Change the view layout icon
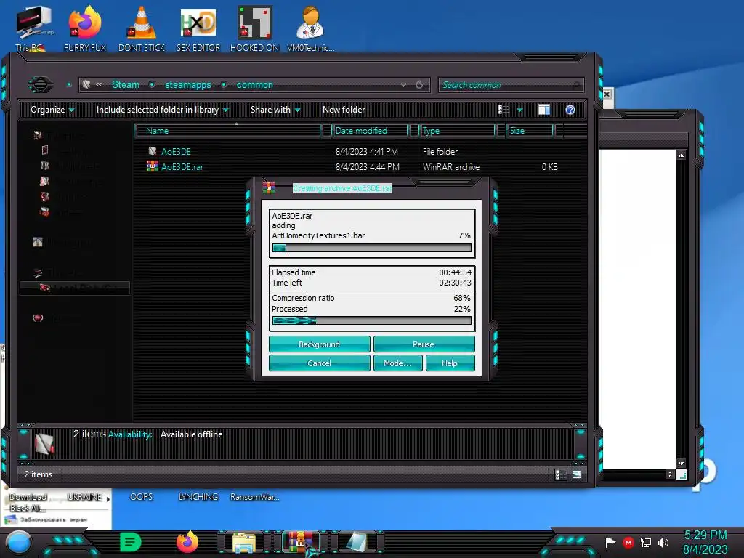The image size is (744, 558). [504, 110]
